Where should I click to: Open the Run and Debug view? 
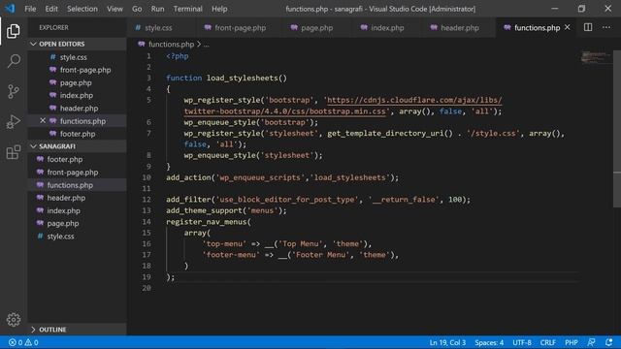tap(14, 122)
